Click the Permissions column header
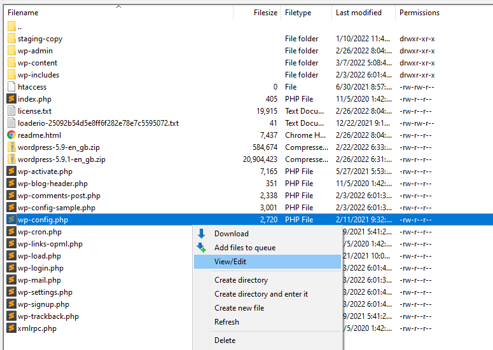 (x=419, y=13)
